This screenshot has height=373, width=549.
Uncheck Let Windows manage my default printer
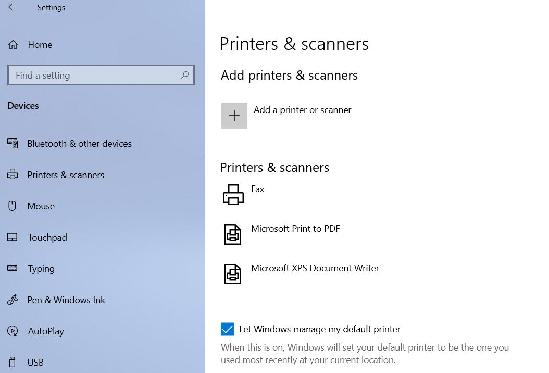pyautogui.click(x=227, y=329)
